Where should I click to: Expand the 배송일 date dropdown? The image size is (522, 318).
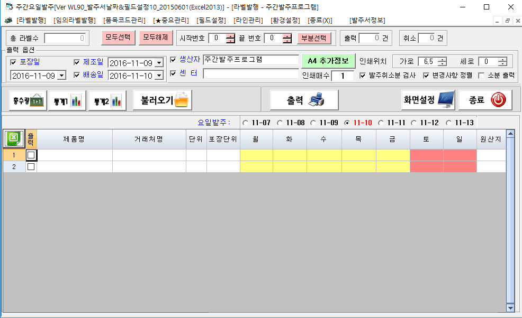coord(158,76)
